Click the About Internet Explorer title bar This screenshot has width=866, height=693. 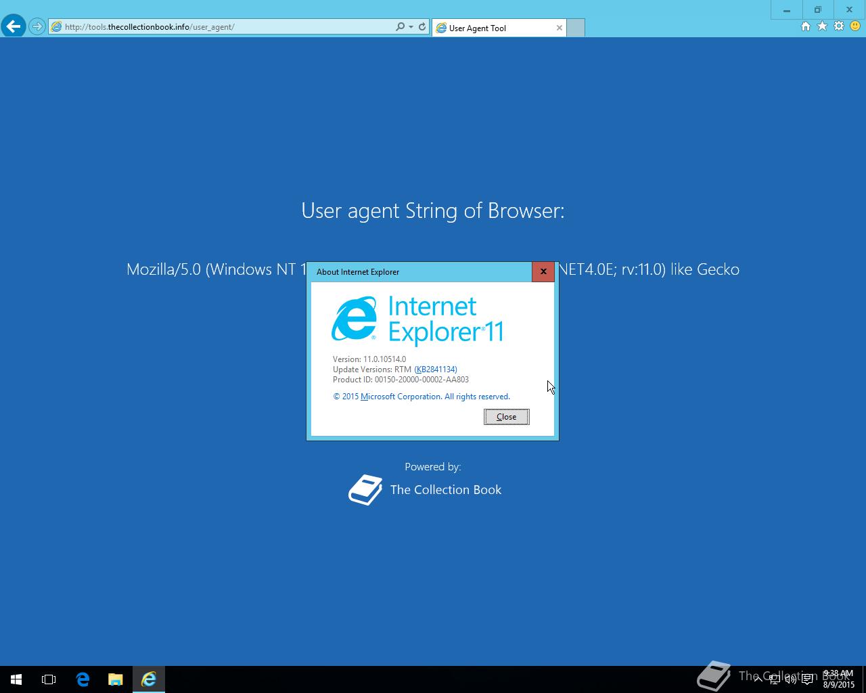coord(419,271)
